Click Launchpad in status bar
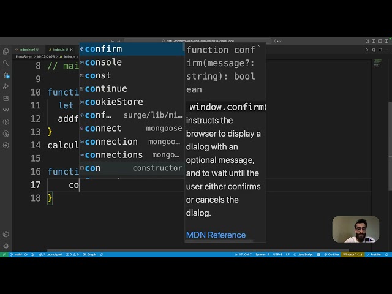 click(50, 255)
